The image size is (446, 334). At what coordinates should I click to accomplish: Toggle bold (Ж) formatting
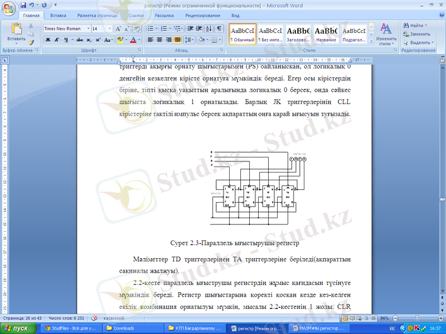48,40
